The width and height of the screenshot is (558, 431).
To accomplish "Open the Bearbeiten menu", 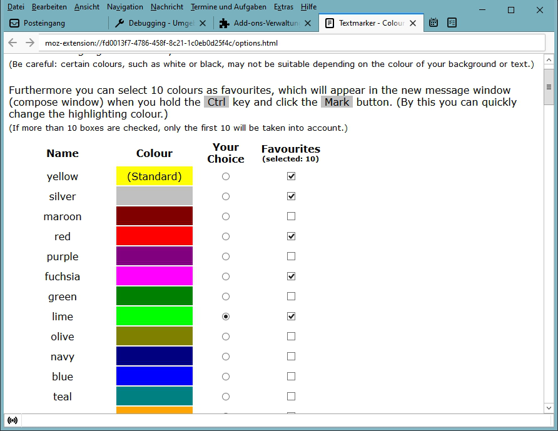I will pos(49,7).
